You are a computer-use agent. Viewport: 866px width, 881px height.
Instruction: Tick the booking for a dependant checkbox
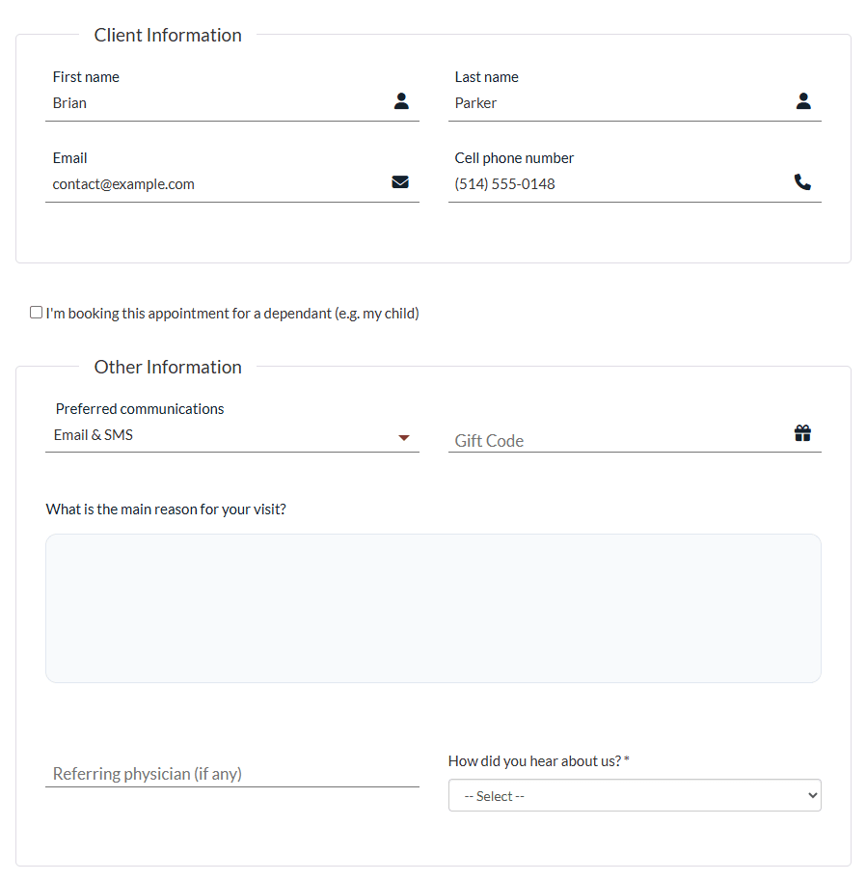pyautogui.click(x=36, y=313)
